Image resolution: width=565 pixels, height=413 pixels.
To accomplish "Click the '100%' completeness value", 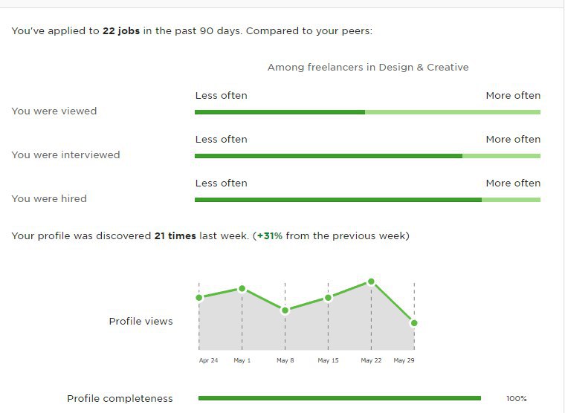I will tap(517, 399).
